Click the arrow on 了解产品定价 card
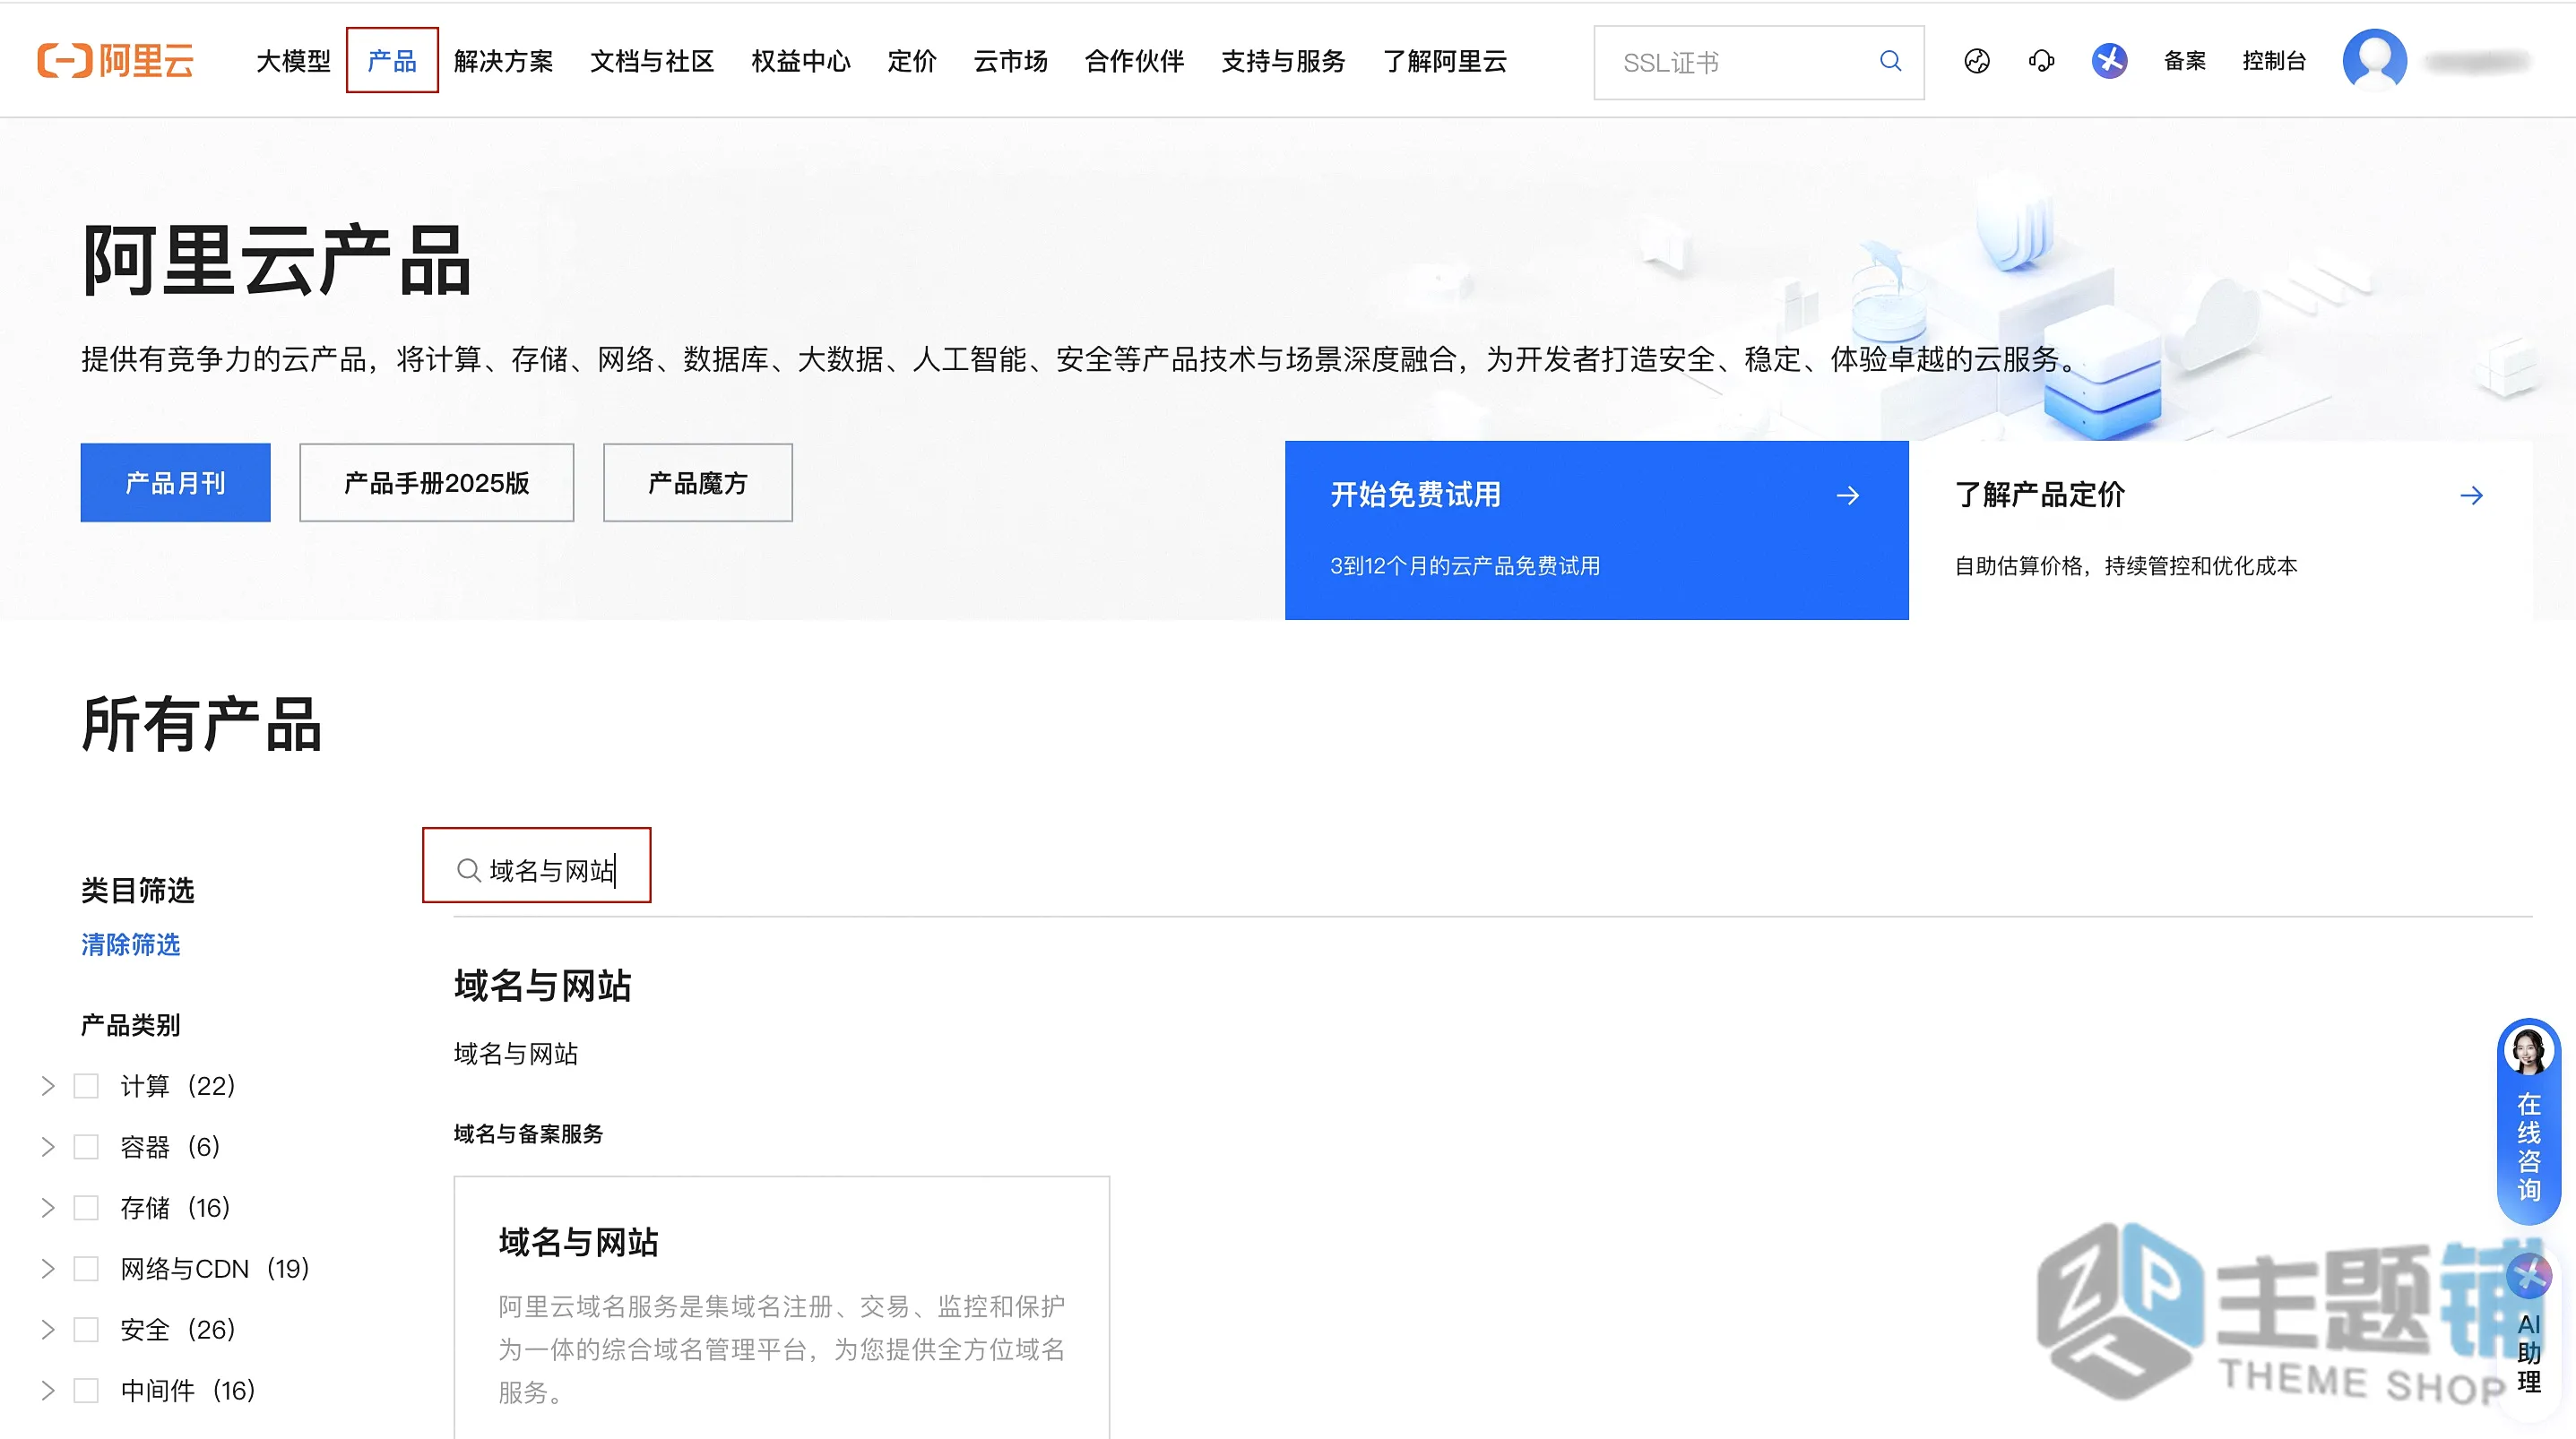2576x1439 pixels. [x=2471, y=495]
